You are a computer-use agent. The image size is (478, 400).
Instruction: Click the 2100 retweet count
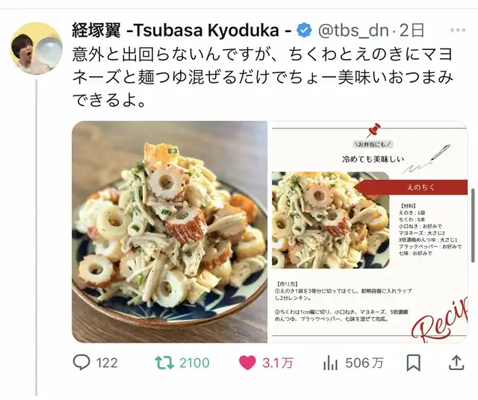[194, 363]
